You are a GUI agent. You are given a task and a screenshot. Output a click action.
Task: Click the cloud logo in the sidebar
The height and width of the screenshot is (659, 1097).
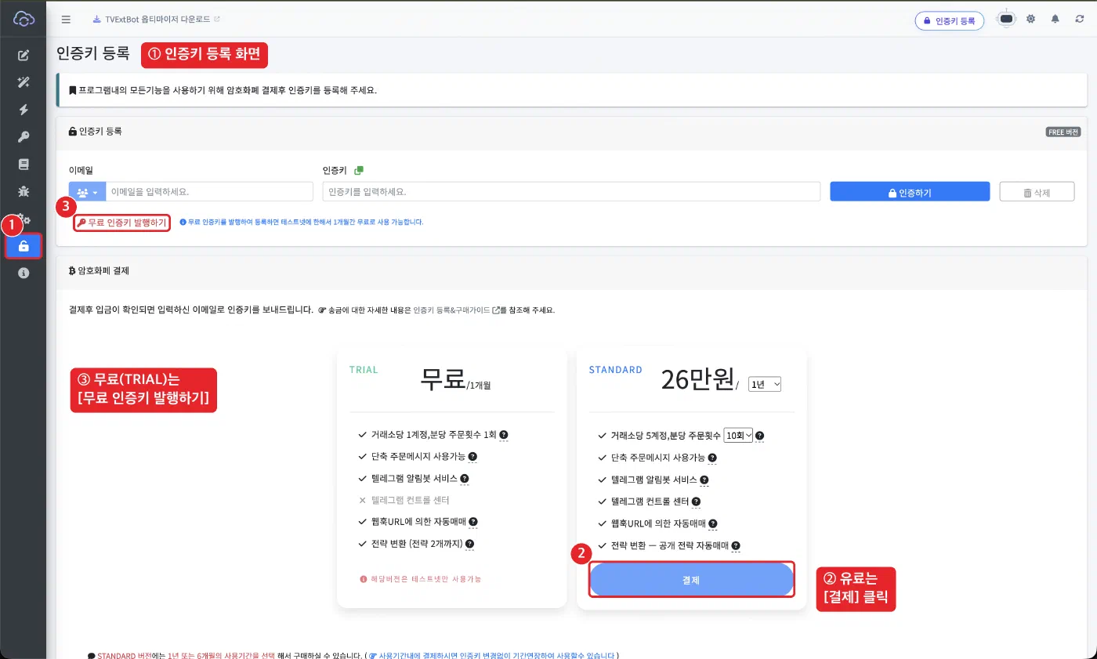(x=24, y=19)
